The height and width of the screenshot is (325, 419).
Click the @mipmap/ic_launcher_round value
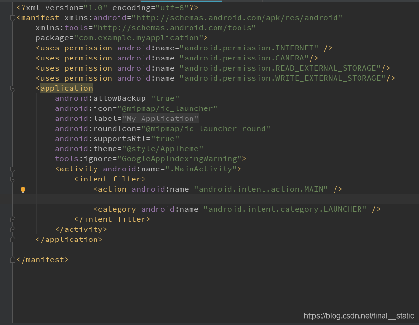pos(206,129)
